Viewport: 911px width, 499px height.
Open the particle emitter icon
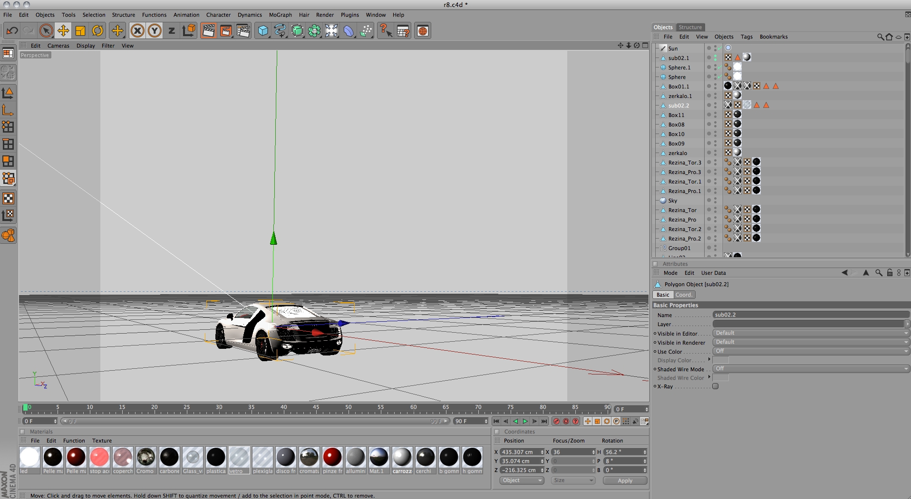click(x=366, y=31)
